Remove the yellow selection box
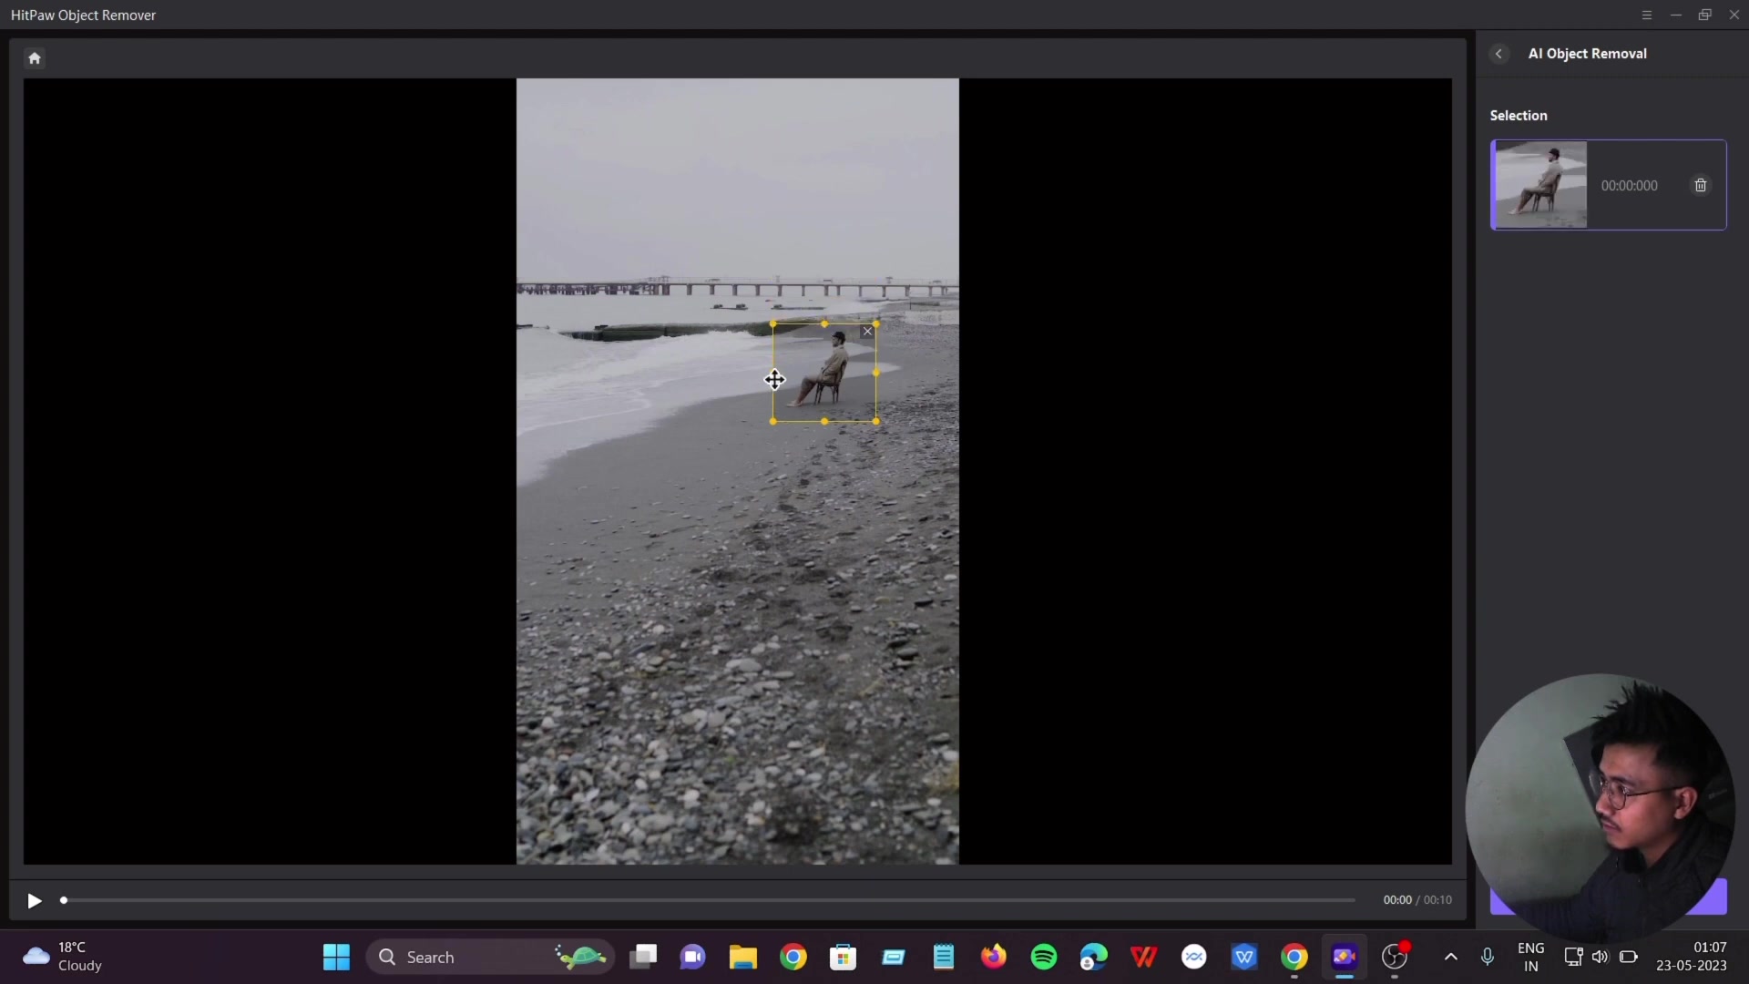The height and width of the screenshot is (984, 1749). (867, 332)
